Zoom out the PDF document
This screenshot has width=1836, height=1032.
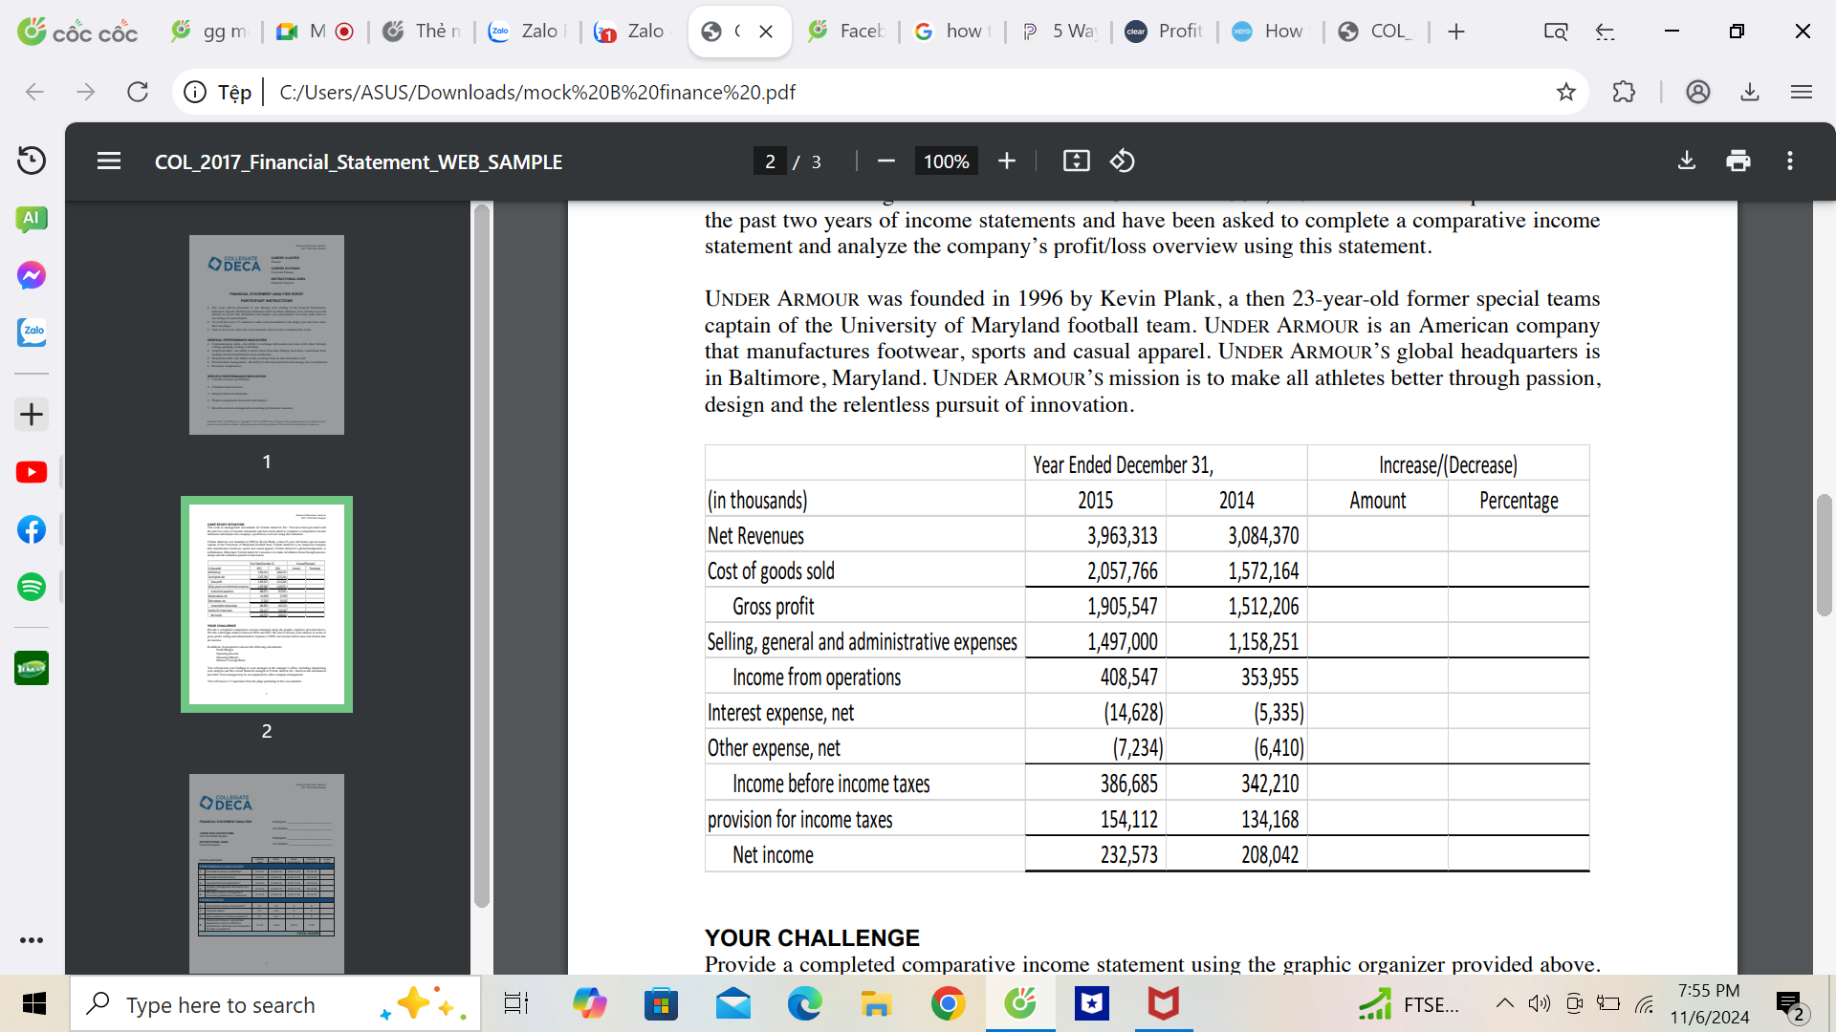886,161
